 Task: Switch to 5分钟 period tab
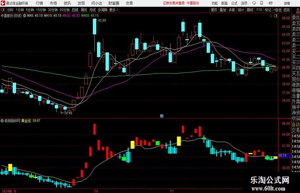(x=30, y=10)
